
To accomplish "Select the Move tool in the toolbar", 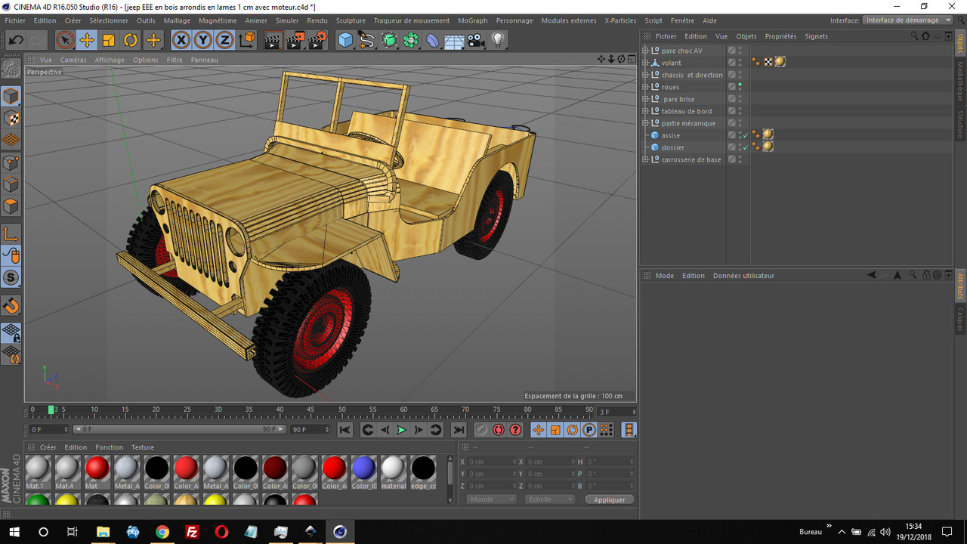I will click(86, 40).
